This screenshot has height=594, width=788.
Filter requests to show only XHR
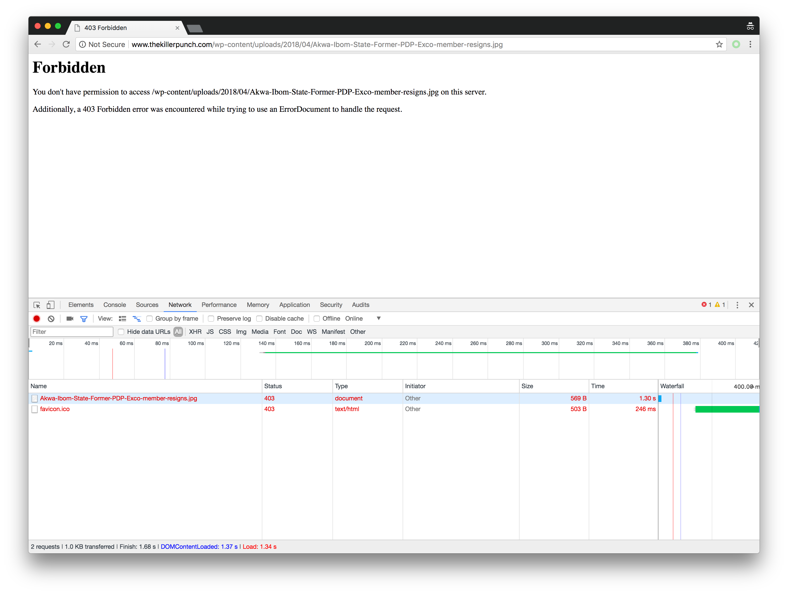tap(195, 332)
